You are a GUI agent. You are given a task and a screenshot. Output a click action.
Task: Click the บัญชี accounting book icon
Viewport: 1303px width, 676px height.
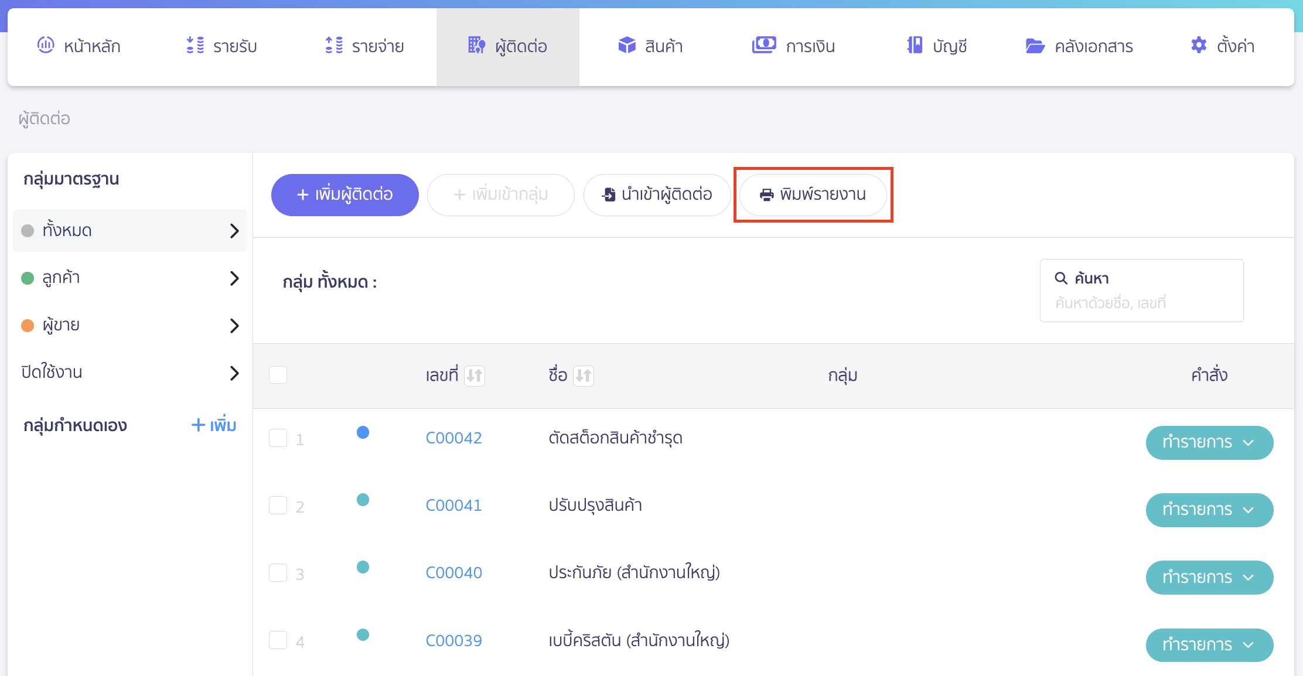click(x=915, y=45)
